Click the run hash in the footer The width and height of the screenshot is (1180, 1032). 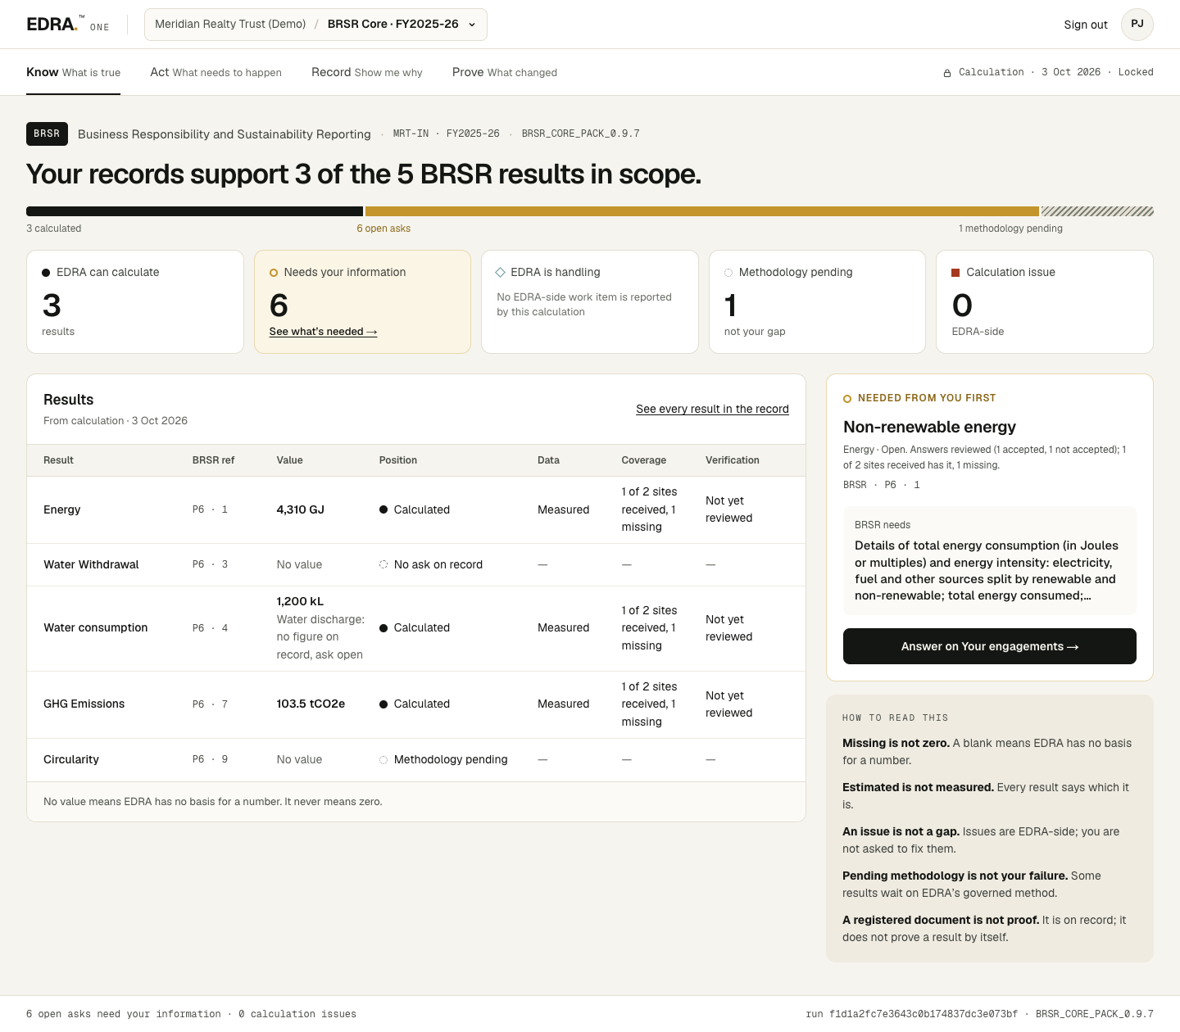[911, 1014]
